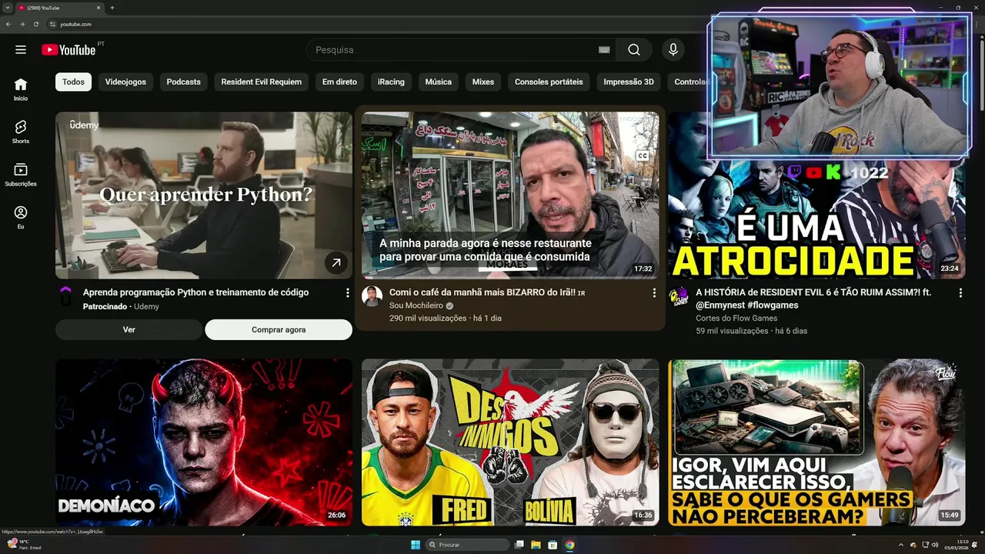Viewport: 985px width, 554px height.
Task: Click Cortes do Flow Games avatar
Action: pyautogui.click(x=678, y=296)
